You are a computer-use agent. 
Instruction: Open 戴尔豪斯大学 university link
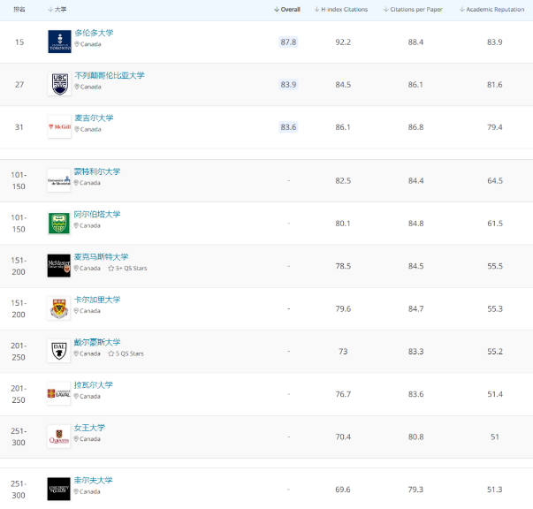[97, 342]
